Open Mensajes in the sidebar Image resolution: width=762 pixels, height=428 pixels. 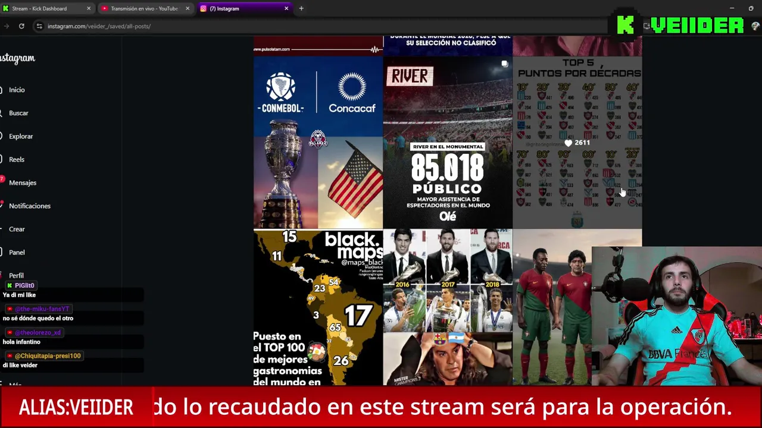[23, 182]
